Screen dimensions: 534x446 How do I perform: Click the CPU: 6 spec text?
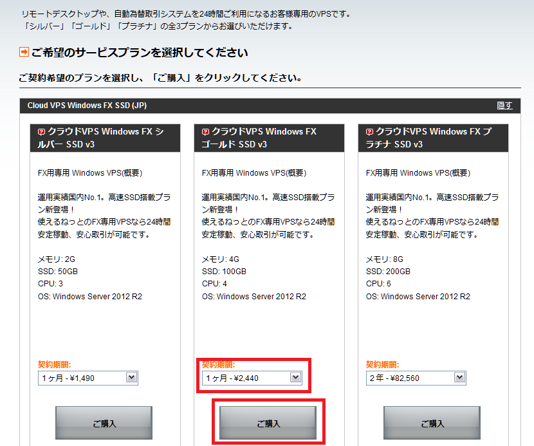(x=379, y=284)
